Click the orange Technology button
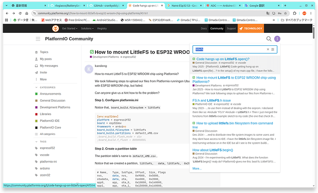318x193 pixels. [251, 29]
